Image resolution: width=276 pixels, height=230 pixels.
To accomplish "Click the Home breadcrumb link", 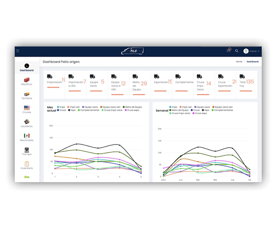I will tap(239, 61).
